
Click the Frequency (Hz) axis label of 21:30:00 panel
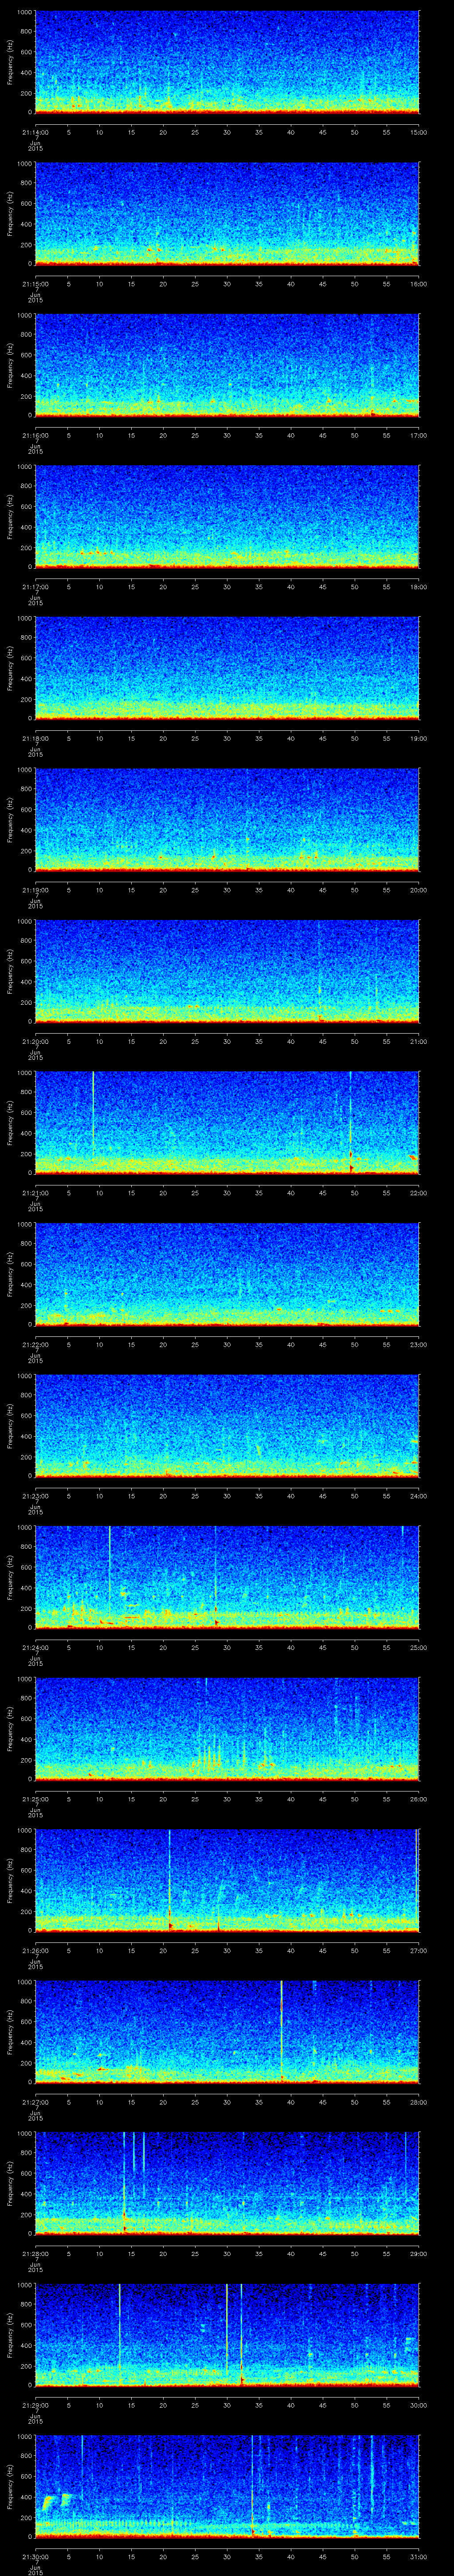(10, 2486)
